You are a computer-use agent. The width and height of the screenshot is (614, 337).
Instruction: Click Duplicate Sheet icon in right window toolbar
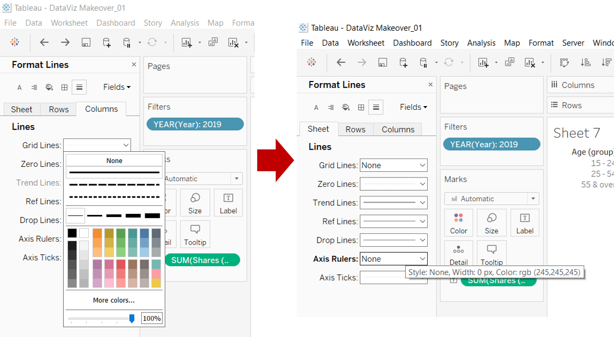pyautogui.click(x=510, y=63)
